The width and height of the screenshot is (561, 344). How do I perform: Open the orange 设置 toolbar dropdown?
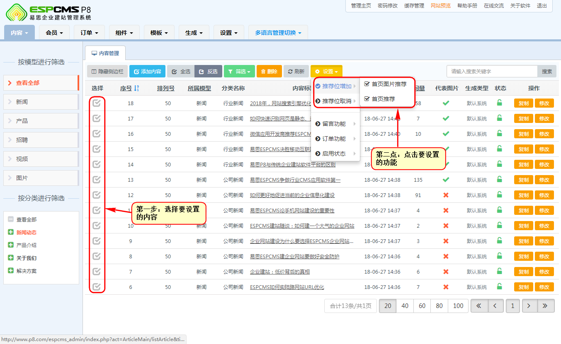point(326,71)
